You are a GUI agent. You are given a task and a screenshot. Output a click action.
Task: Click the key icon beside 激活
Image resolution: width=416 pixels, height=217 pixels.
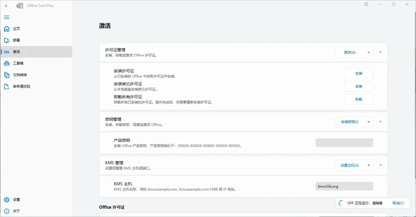6,52
